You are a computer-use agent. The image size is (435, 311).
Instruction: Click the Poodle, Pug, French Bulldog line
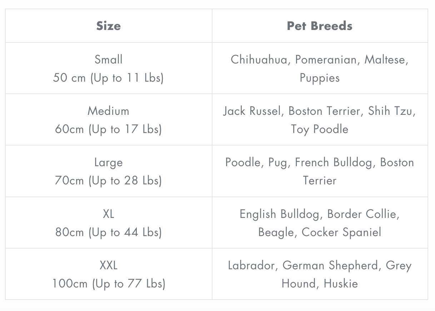pos(320,162)
